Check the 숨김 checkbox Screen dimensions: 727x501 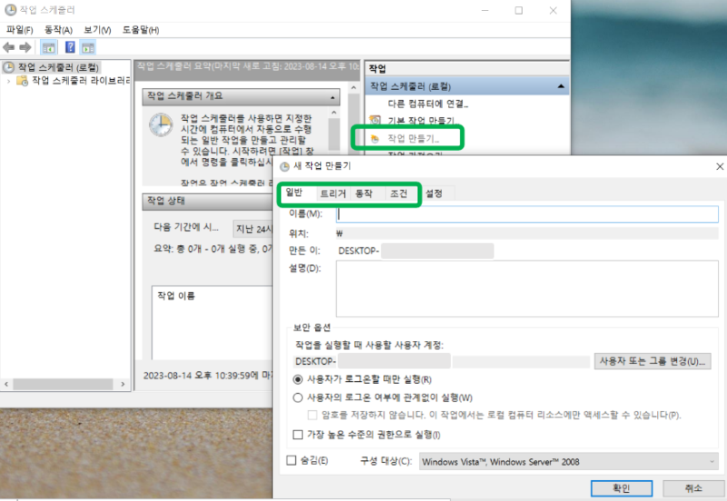tap(291, 460)
